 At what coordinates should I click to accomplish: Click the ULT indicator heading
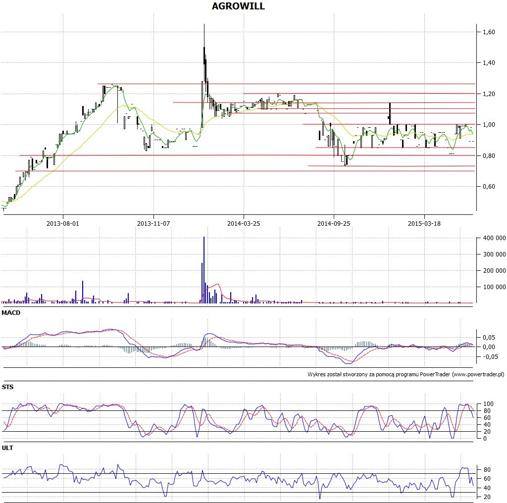pos(7,448)
